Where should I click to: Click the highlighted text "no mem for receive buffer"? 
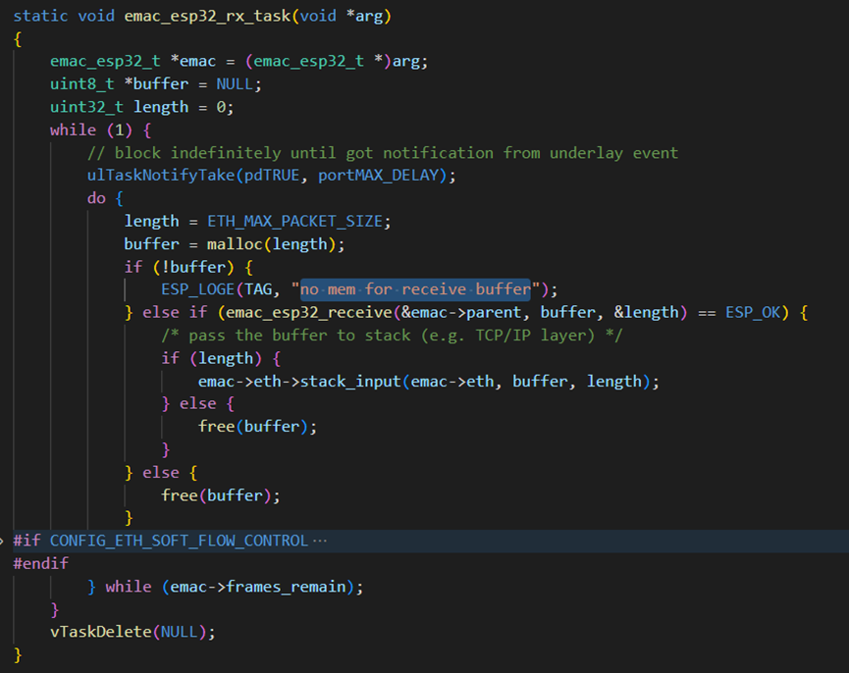pos(415,289)
